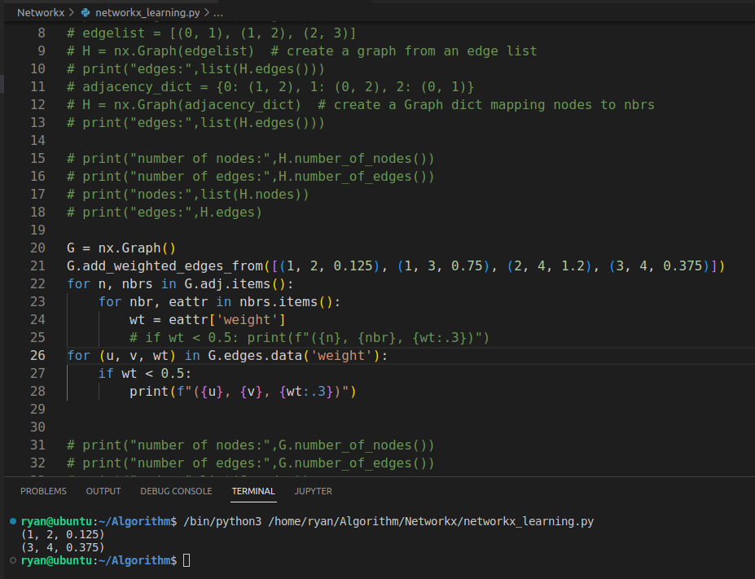Viewport: 755px width, 579px height.
Task: Select the TERMINAL panel tab
Action: click(253, 491)
